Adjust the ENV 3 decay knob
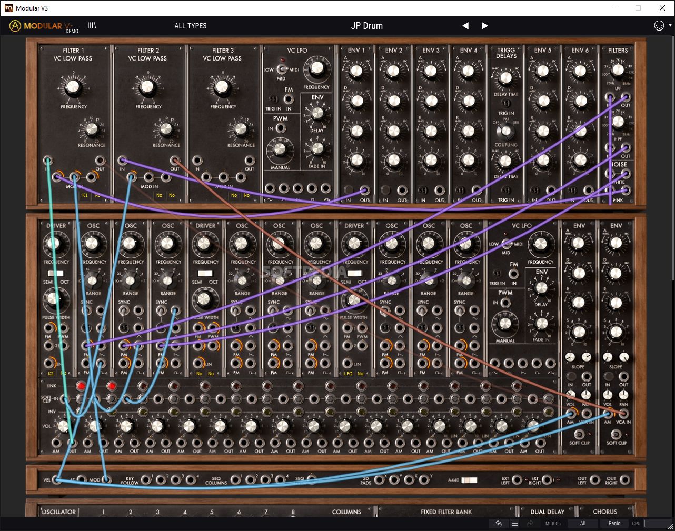675x531 pixels. click(431, 101)
